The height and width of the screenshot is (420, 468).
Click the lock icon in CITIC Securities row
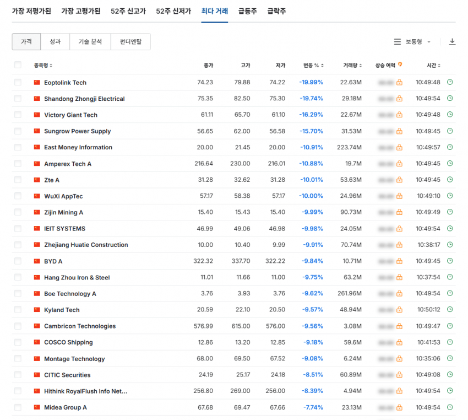click(x=399, y=375)
